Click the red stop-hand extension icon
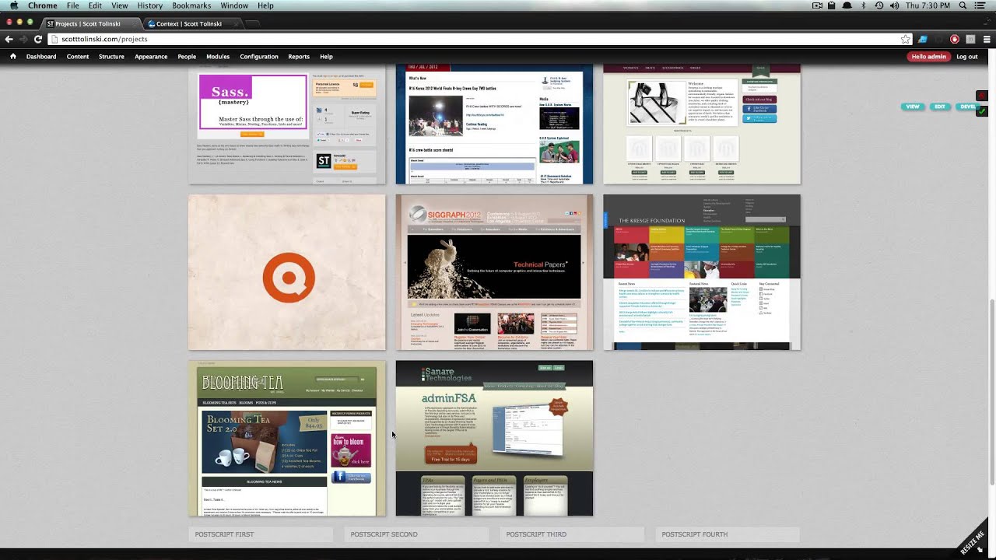996x560 pixels. point(955,39)
